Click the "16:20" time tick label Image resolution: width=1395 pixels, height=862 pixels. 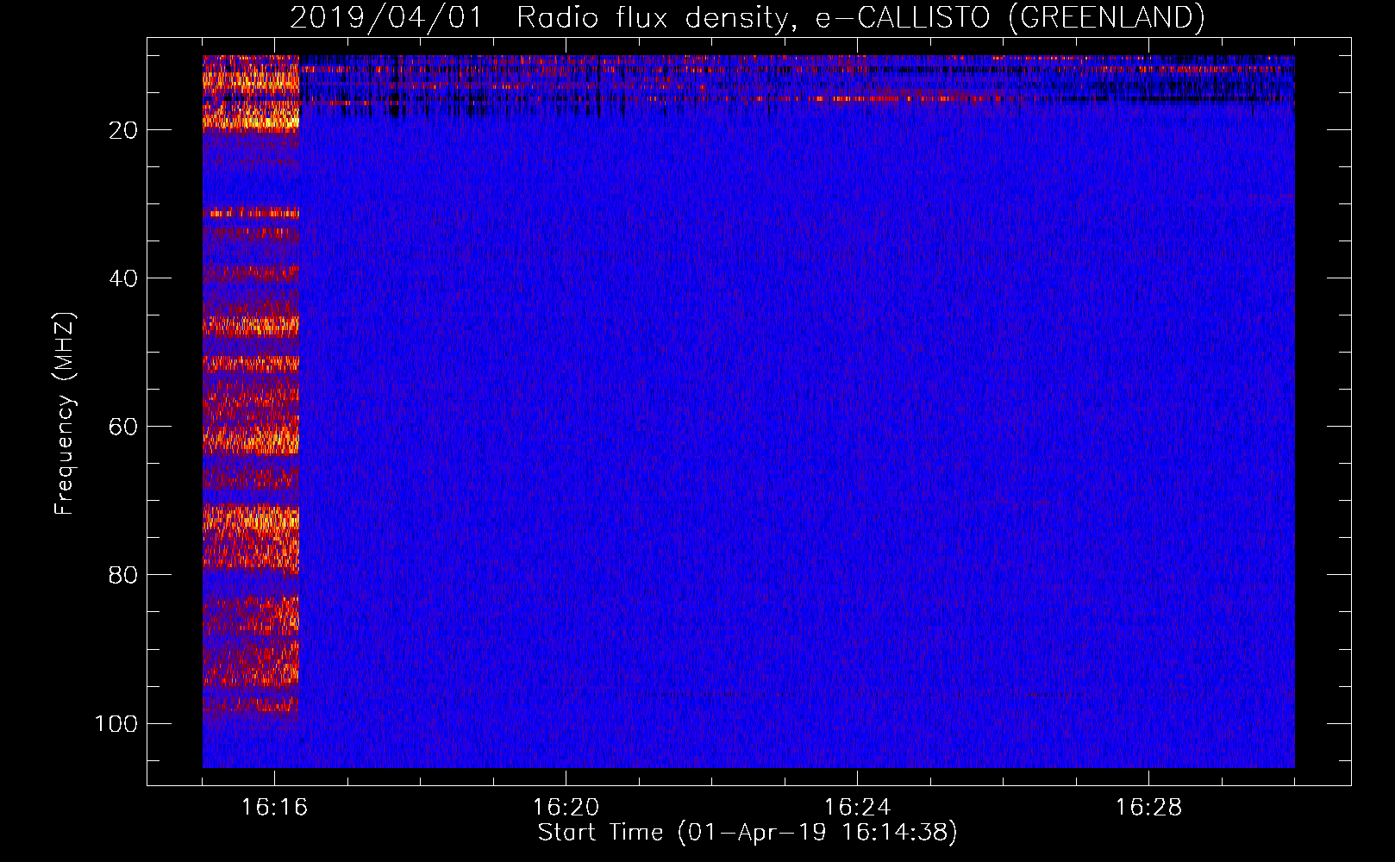tap(566, 808)
